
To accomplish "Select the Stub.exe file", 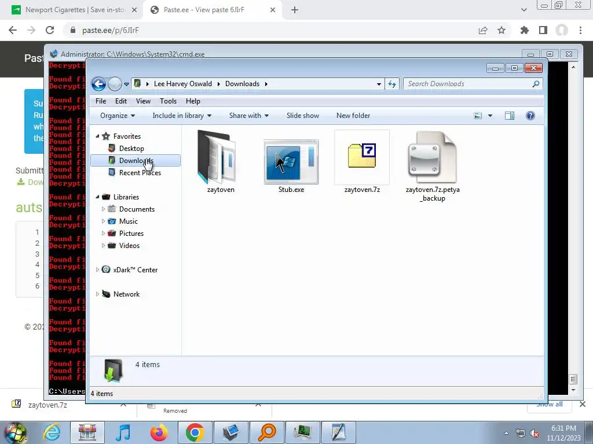I will click(x=291, y=165).
